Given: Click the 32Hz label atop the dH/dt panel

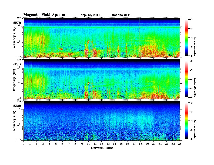Looking at the screenshot, I should pyautogui.click(x=20, y=18).
